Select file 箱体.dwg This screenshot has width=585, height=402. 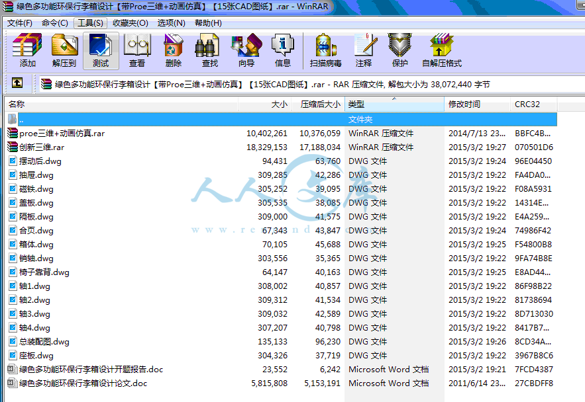[x=36, y=244]
